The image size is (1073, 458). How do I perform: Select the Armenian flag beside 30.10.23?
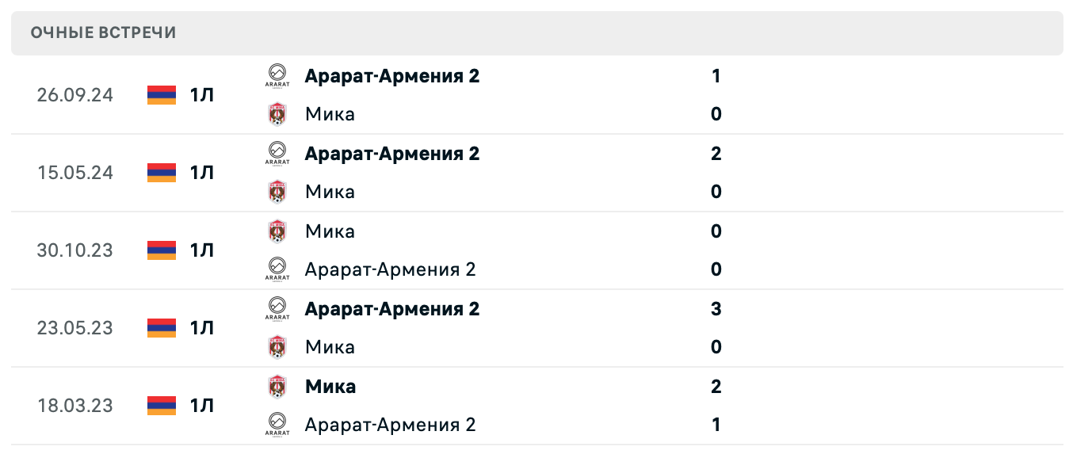161,250
